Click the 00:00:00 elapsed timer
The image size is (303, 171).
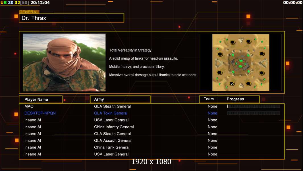[x=292, y=3]
